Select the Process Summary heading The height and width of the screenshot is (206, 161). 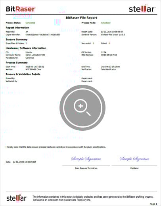pos(17,63)
